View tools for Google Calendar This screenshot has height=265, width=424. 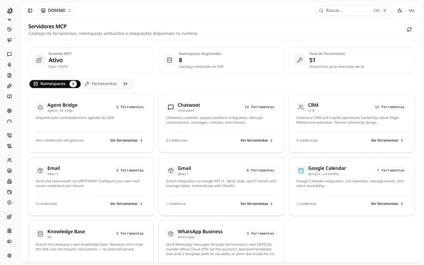[387, 204]
